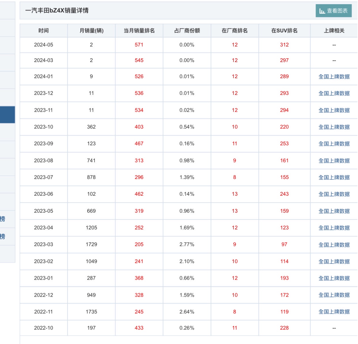The width and height of the screenshot is (358, 344).
Task: Open 全国上牌数据 link for 2023-02
Action: click(x=334, y=261)
